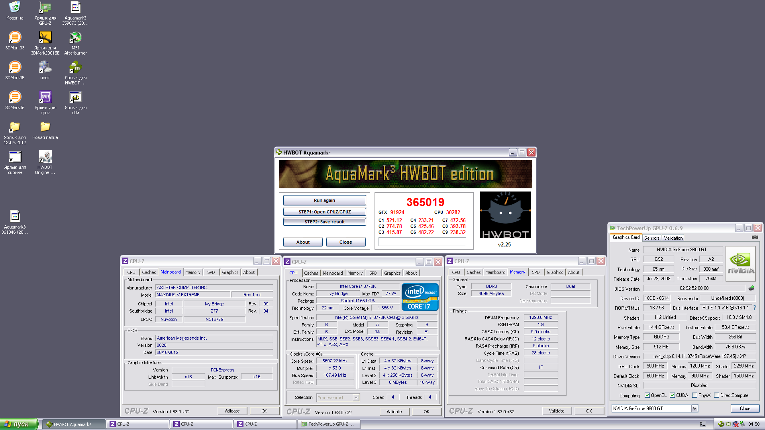
Task: Click the mainboard model MAXIMUS V EXTREME
Action: click(x=193, y=295)
